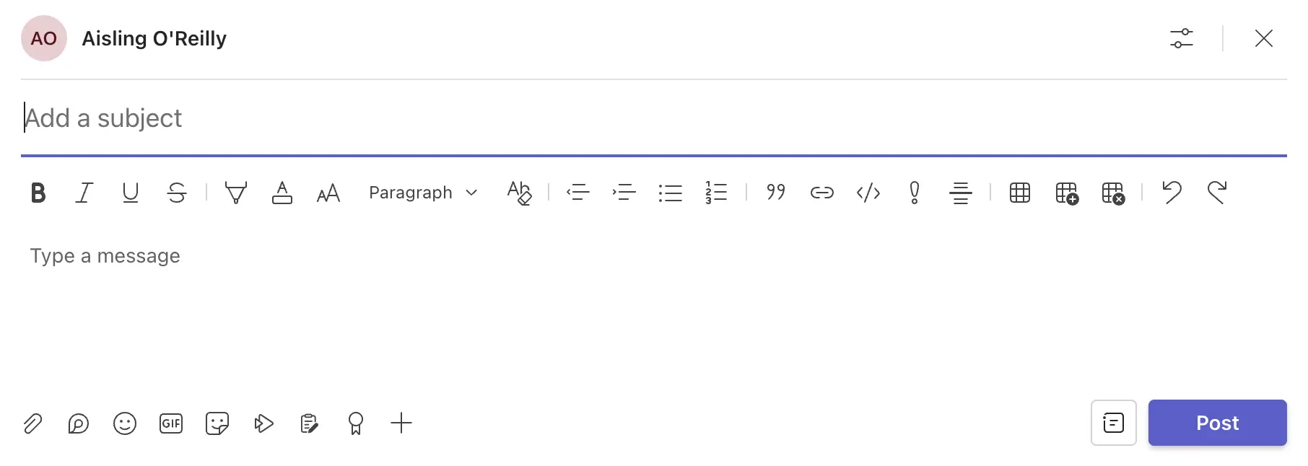Insert a hyperlink

tap(822, 193)
